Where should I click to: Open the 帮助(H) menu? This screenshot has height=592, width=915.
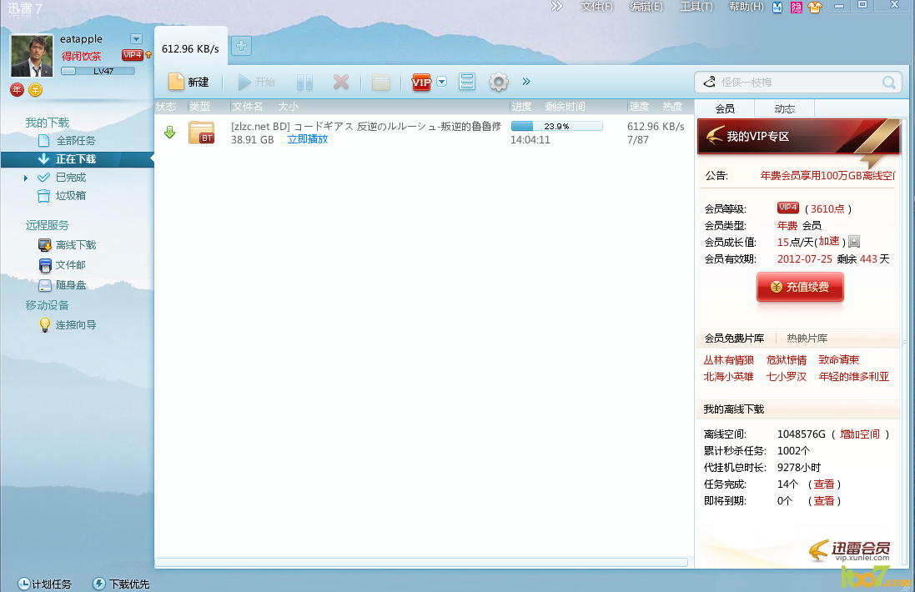tap(747, 7)
